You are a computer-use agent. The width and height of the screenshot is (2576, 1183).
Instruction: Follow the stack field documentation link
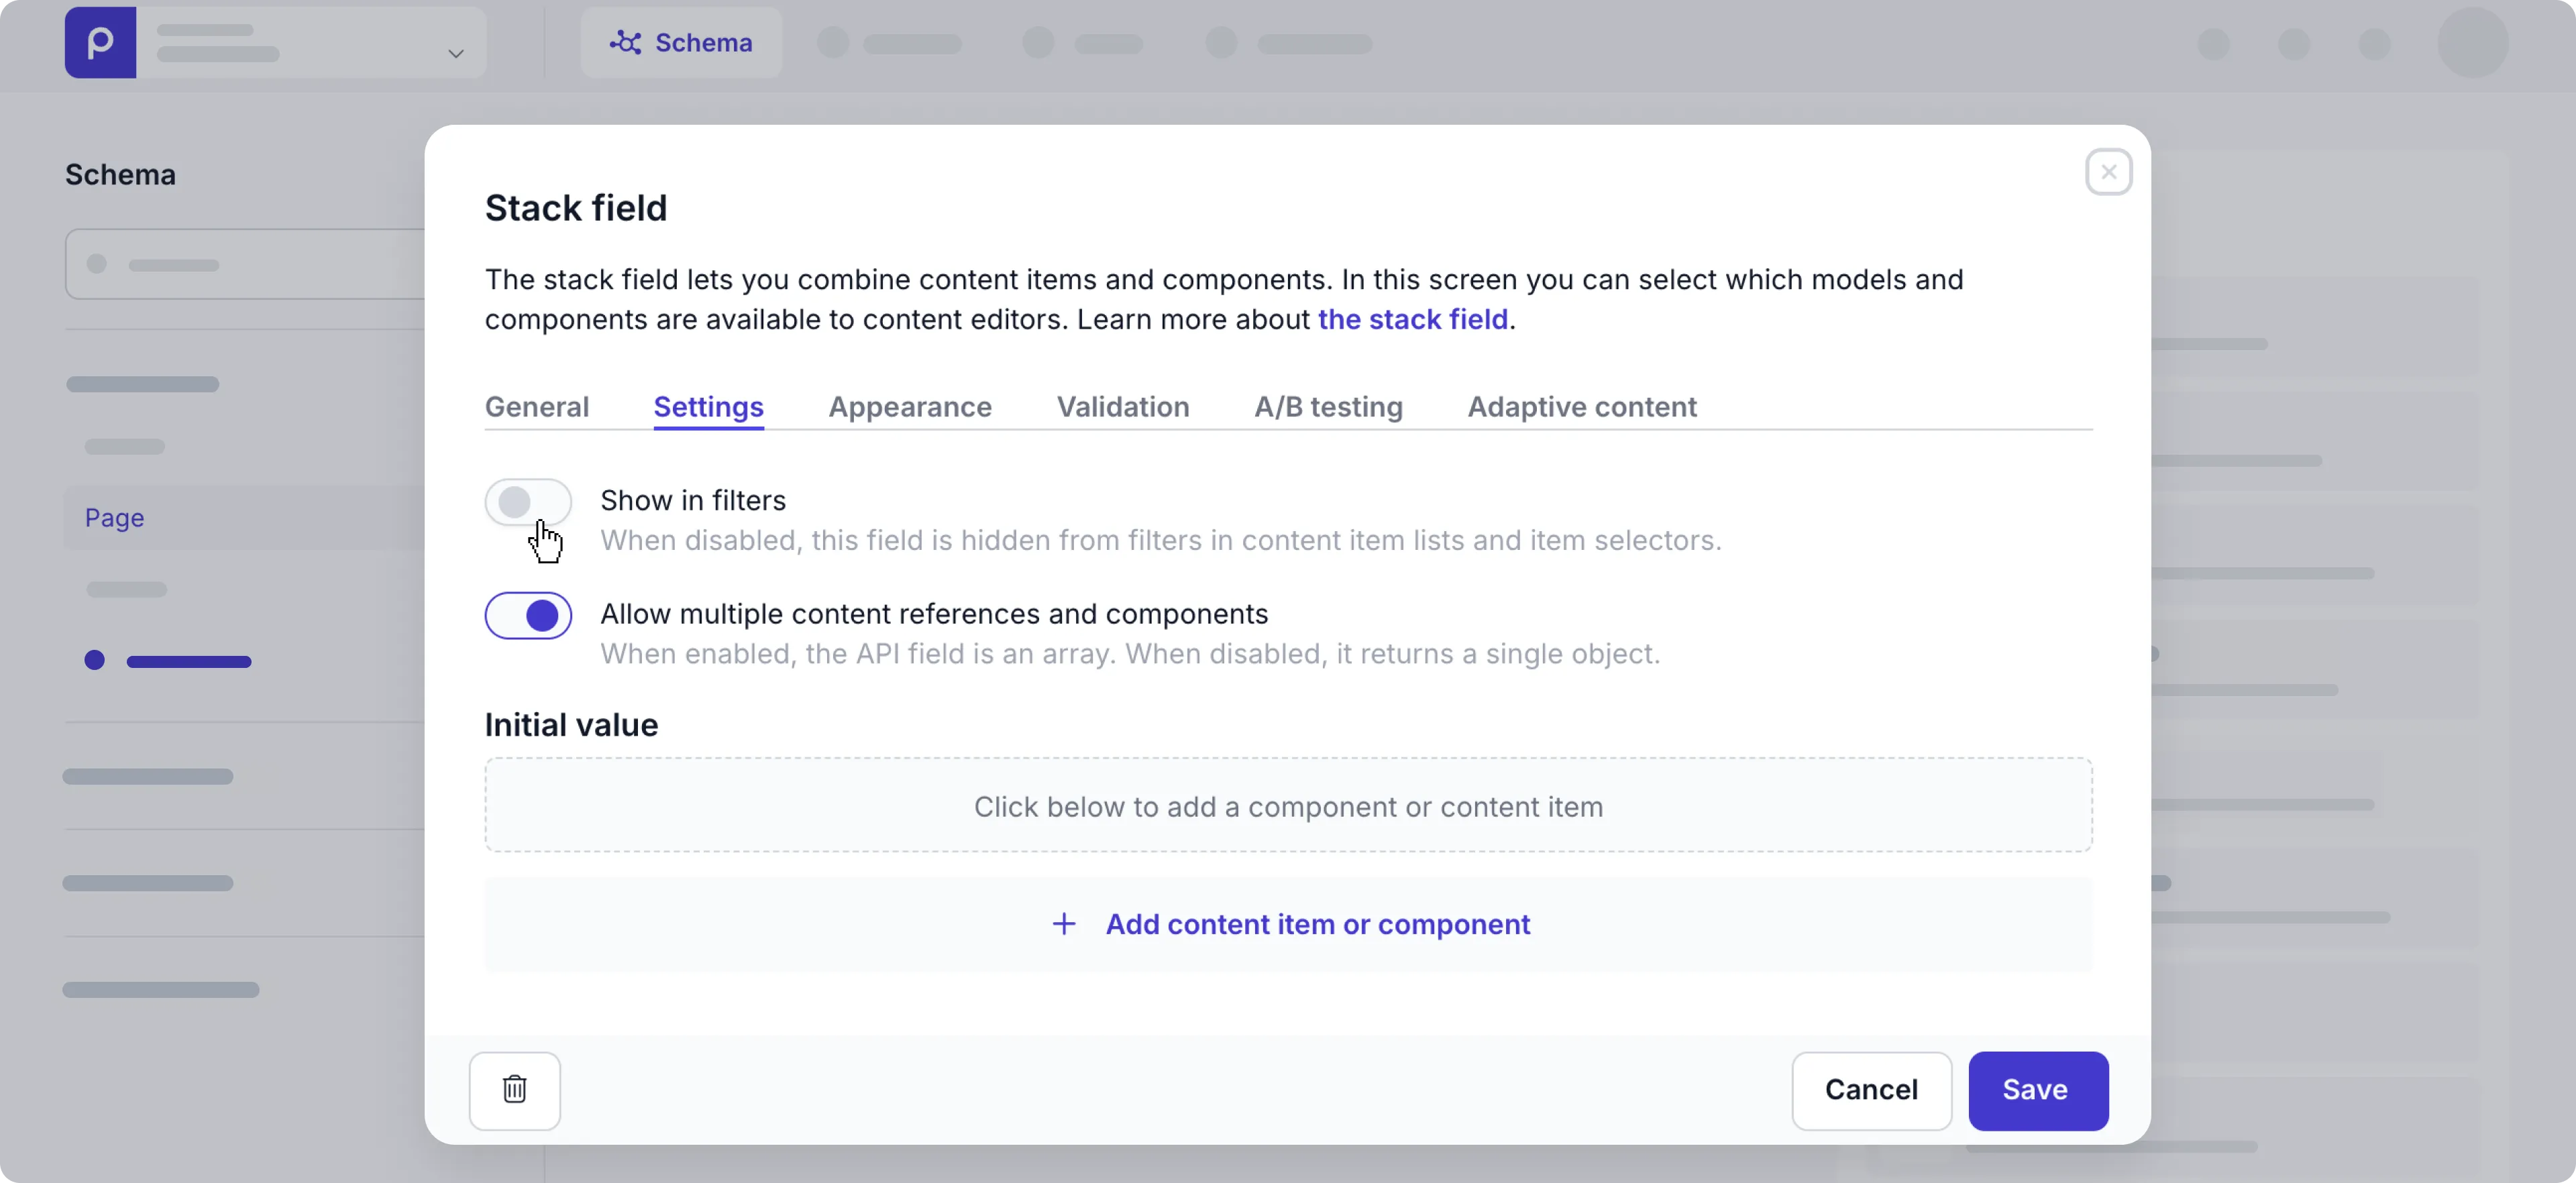point(1412,319)
